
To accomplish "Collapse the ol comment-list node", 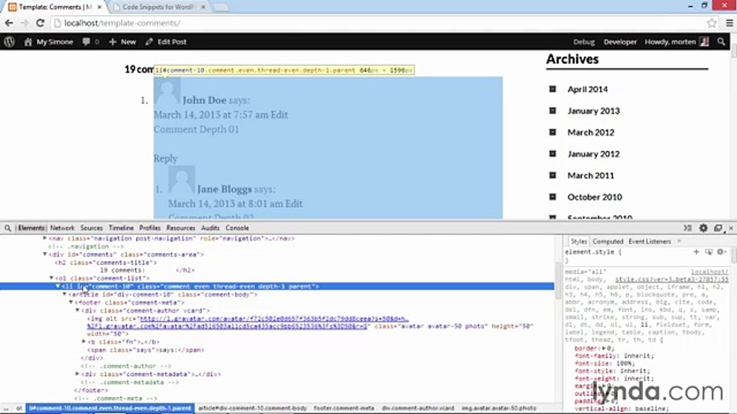I will [51, 278].
